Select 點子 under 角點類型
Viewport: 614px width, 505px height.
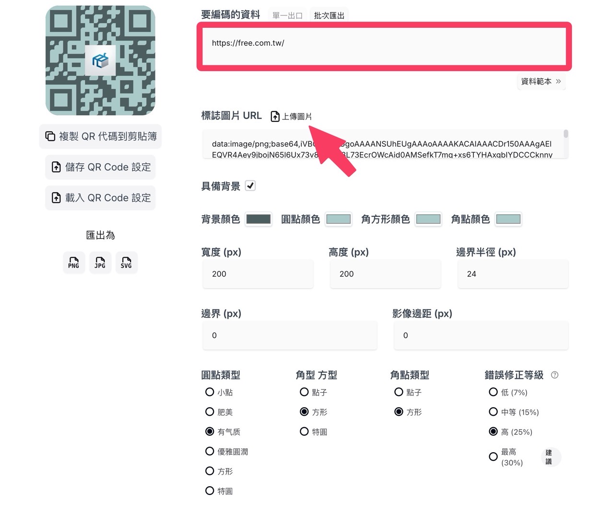click(399, 392)
